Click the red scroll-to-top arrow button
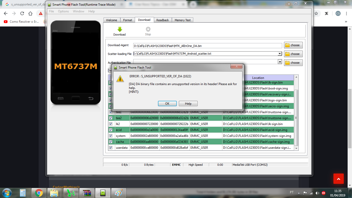The height and width of the screenshot is (198, 352). click(x=339, y=179)
